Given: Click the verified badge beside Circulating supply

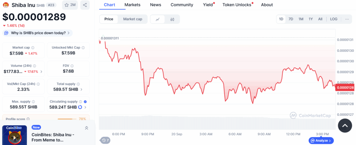Looking at the screenshot, I should (x=85, y=102).
